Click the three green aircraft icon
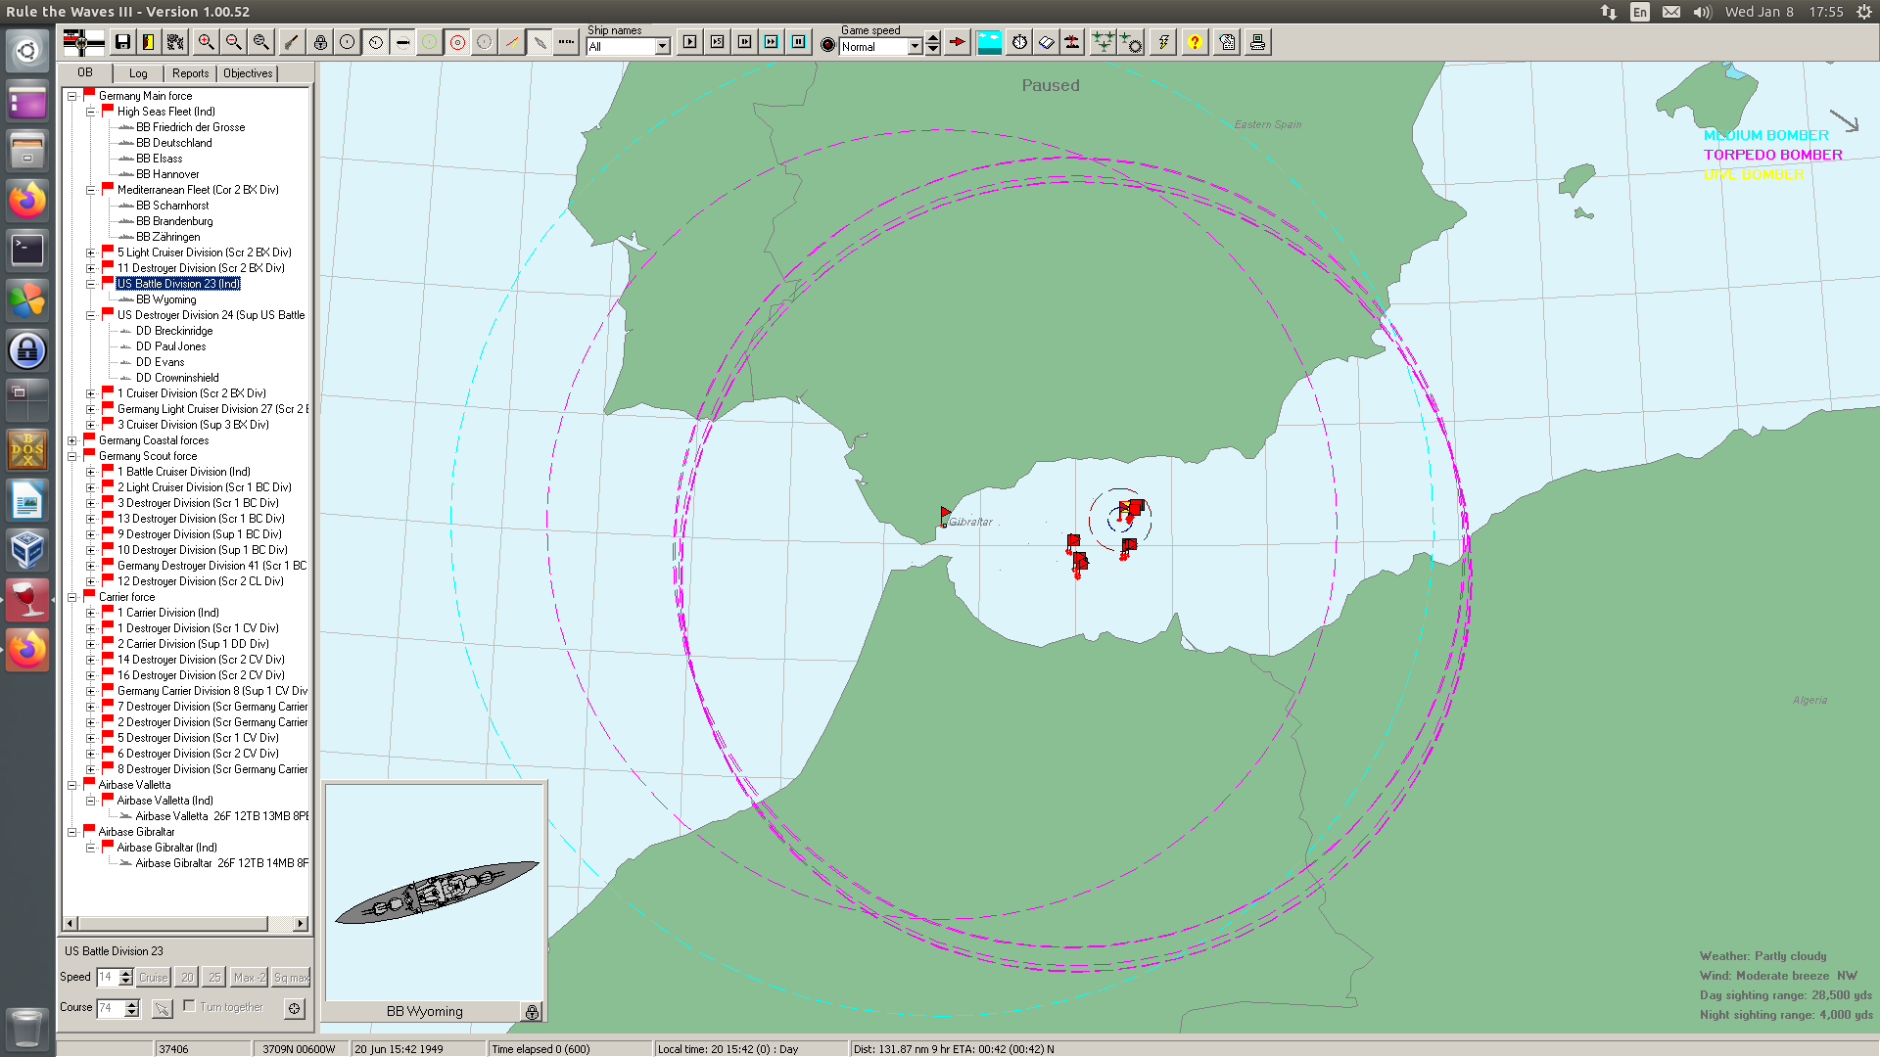 1104,42
